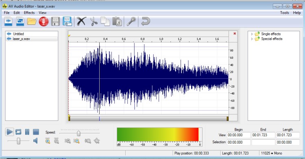
Task: Click the red microphone Record icon
Action: 44,21
